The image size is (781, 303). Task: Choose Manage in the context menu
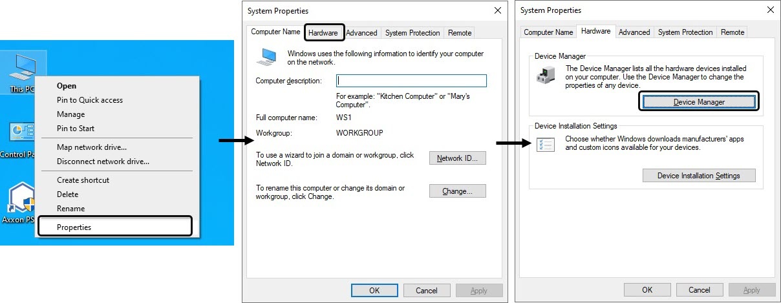[x=70, y=114]
